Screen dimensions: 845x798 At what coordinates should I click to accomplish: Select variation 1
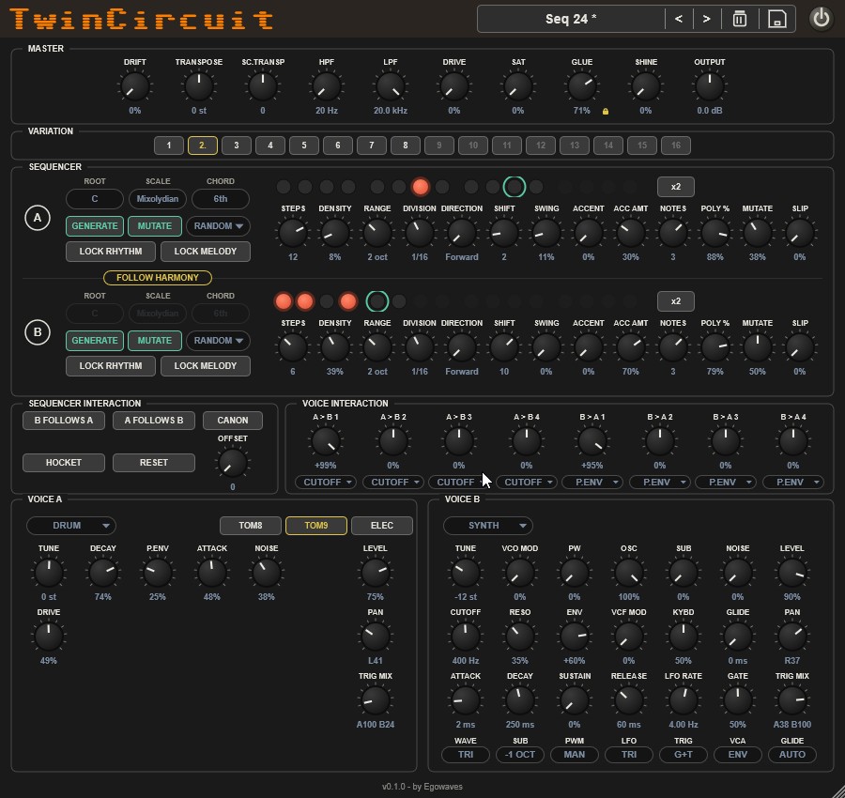(169, 146)
